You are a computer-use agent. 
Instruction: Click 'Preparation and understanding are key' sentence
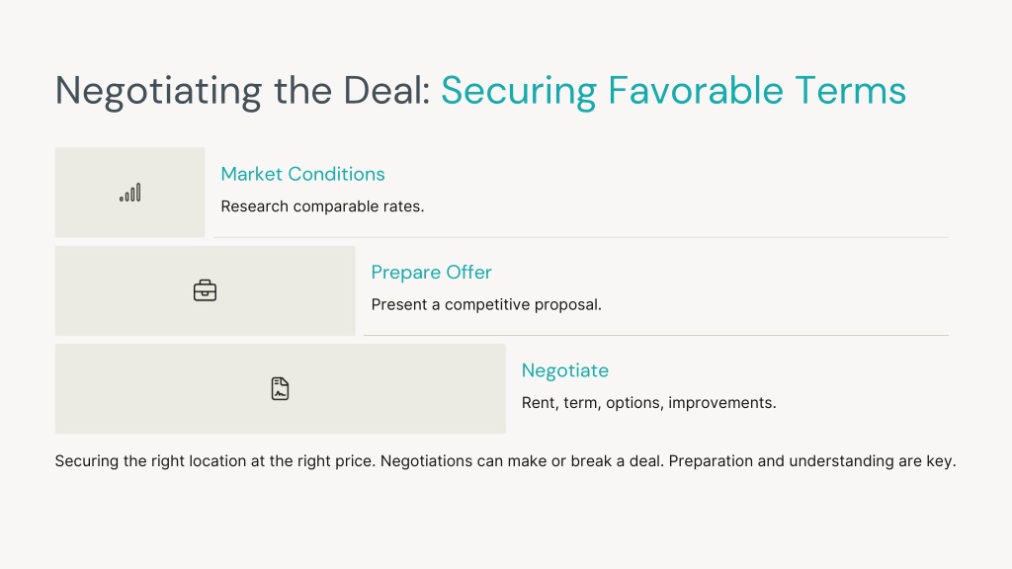[x=812, y=461]
